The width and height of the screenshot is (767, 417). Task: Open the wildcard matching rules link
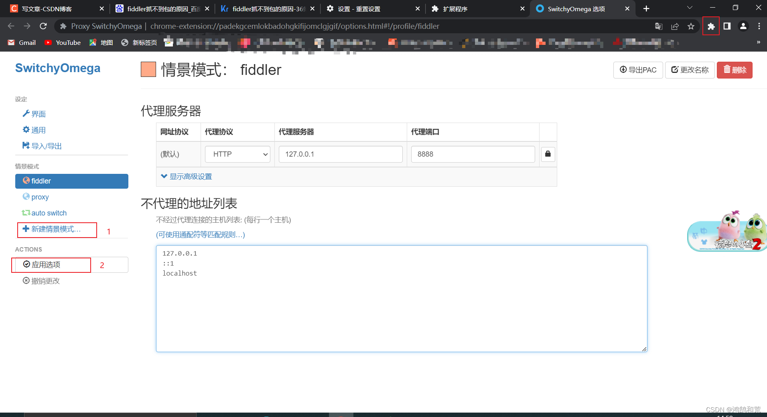point(200,235)
